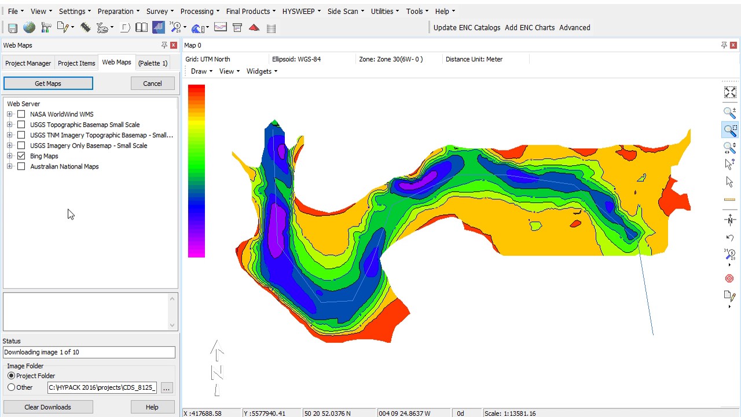Select the zoom window magnifier tool
The image size is (741, 417).
coord(730,130)
